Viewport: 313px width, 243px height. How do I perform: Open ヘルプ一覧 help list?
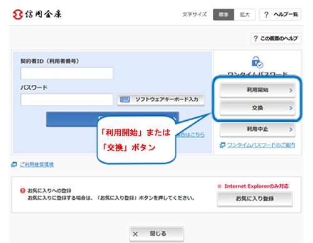click(280, 14)
